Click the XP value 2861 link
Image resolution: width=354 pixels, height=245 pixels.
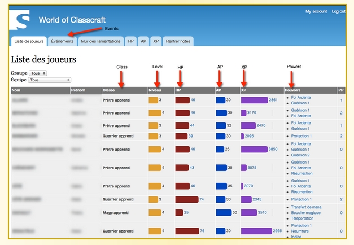coord(273,100)
